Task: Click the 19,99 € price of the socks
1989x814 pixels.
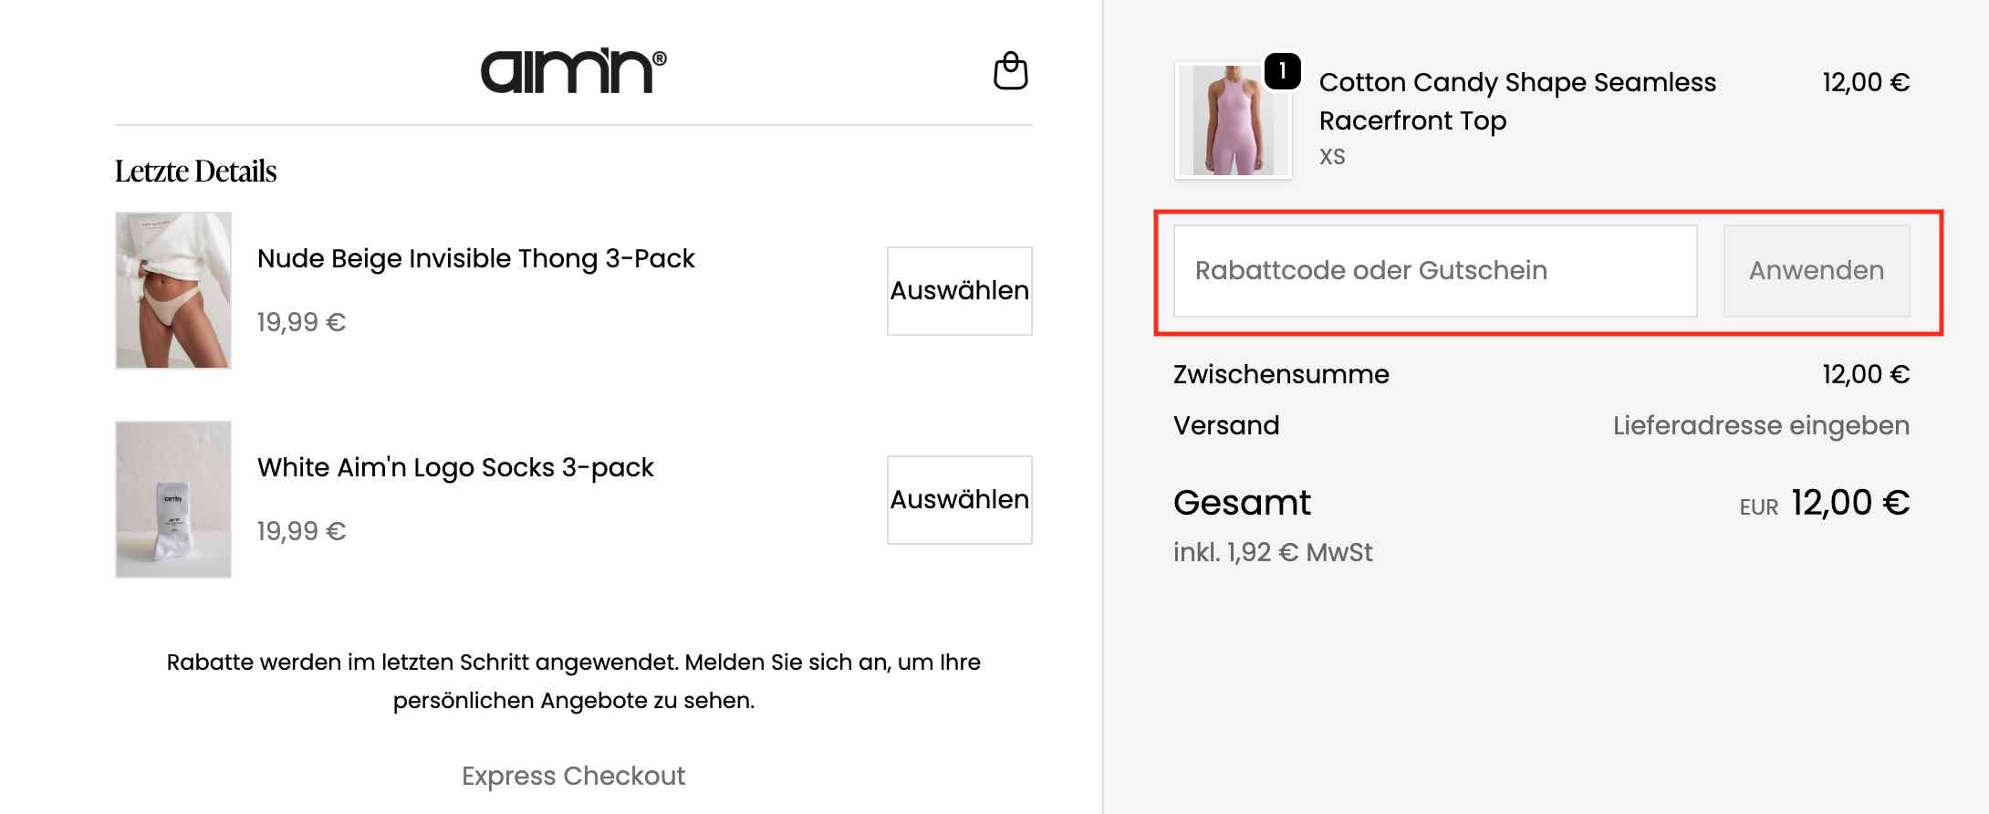Action: pyautogui.click(x=300, y=529)
